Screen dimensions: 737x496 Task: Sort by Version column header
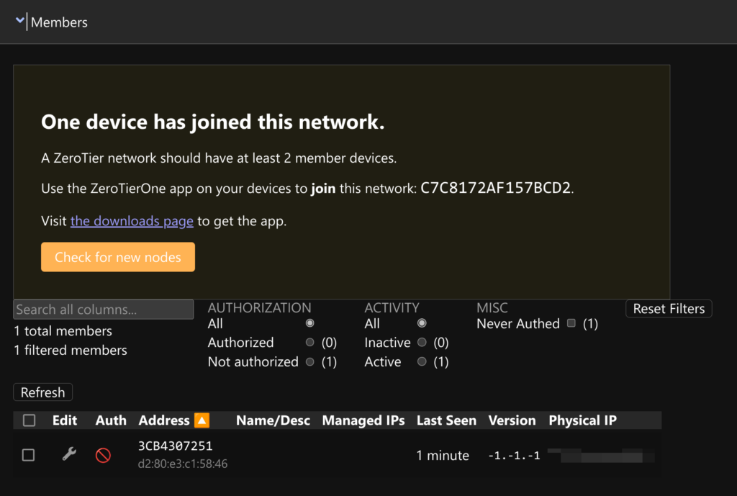coord(512,420)
